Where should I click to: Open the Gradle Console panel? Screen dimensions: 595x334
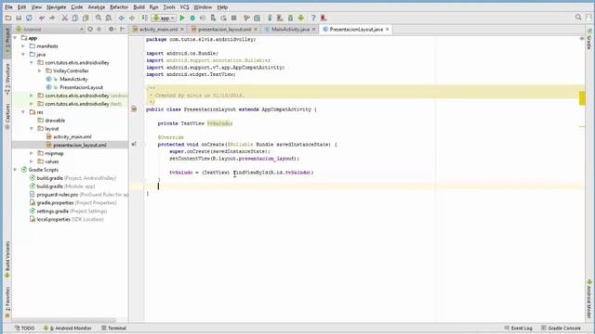[x=562, y=328]
